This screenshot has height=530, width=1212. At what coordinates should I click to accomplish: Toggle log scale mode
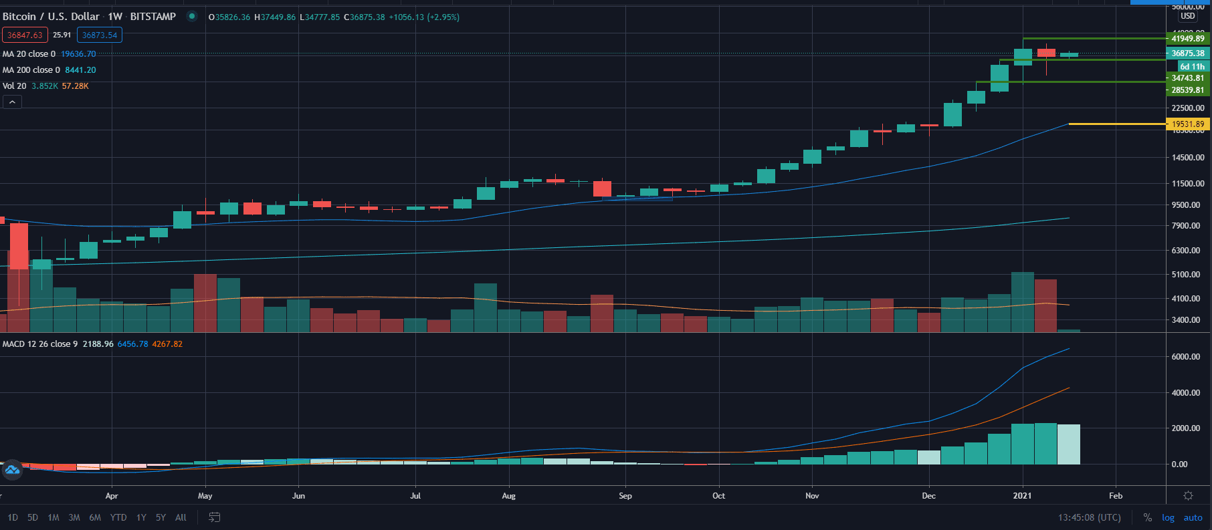point(1168,517)
